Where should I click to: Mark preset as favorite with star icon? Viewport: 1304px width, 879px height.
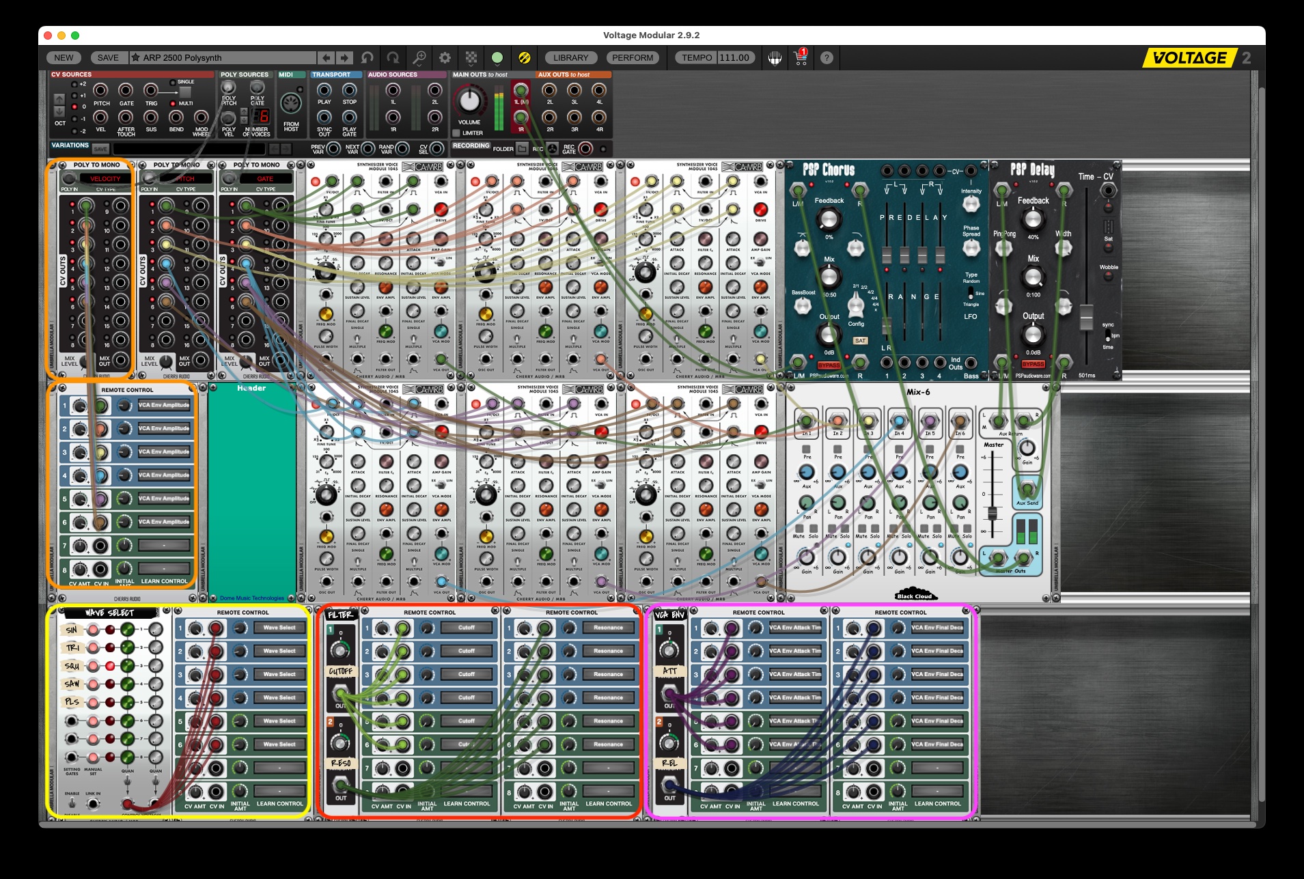pyautogui.click(x=135, y=58)
